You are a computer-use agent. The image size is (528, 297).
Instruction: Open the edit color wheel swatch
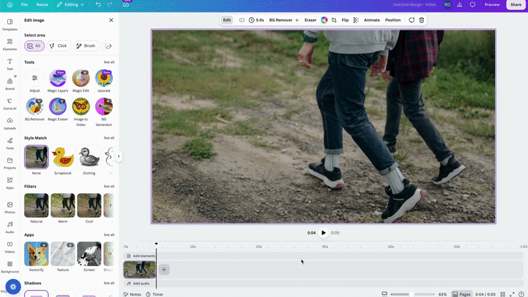pyautogui.click(x=324, y=20)
